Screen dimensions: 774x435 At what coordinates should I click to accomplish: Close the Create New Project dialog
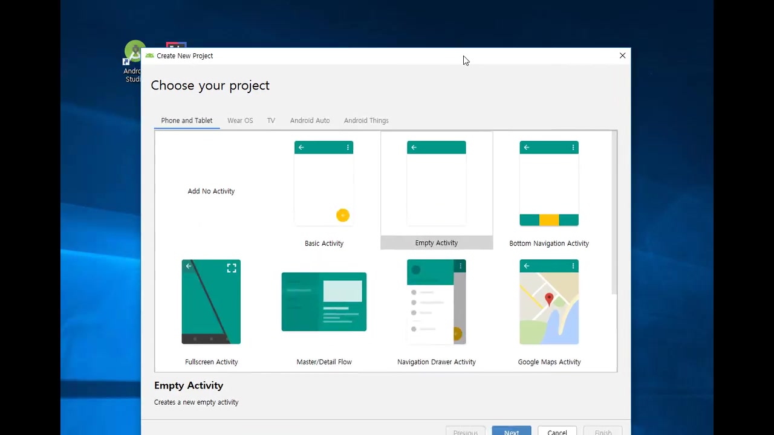[622, 56]
